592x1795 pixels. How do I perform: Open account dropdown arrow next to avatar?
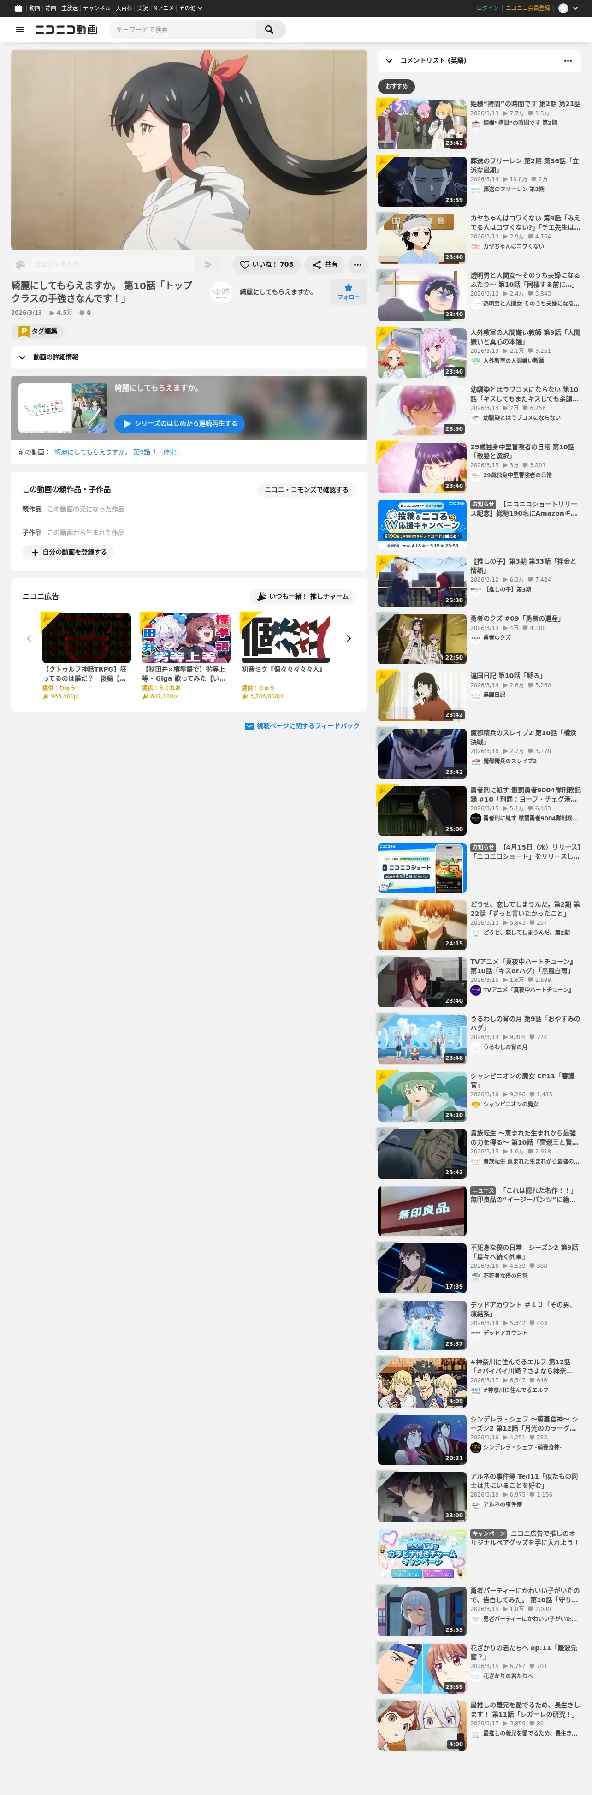575,8
